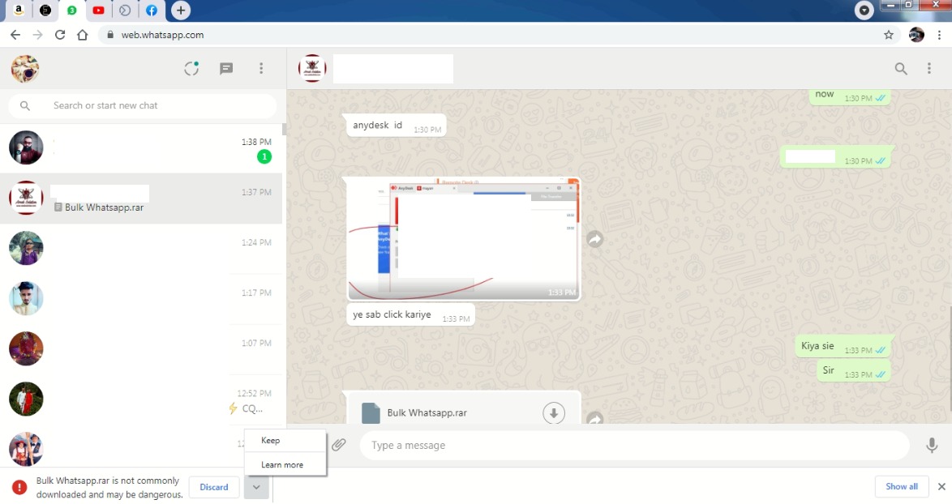Open WhatsApp status updates icon
Viewport: 952px width, 504px height.
click(191, 69)
